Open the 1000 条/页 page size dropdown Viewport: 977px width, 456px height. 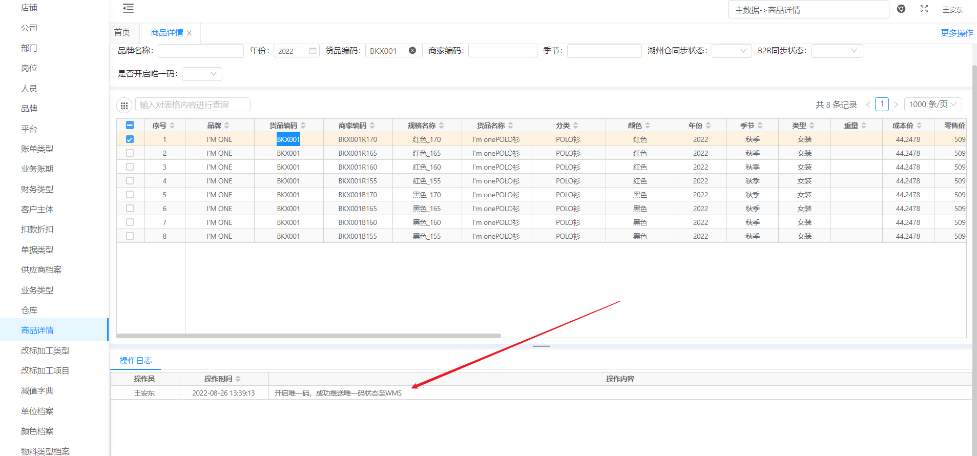932,105
